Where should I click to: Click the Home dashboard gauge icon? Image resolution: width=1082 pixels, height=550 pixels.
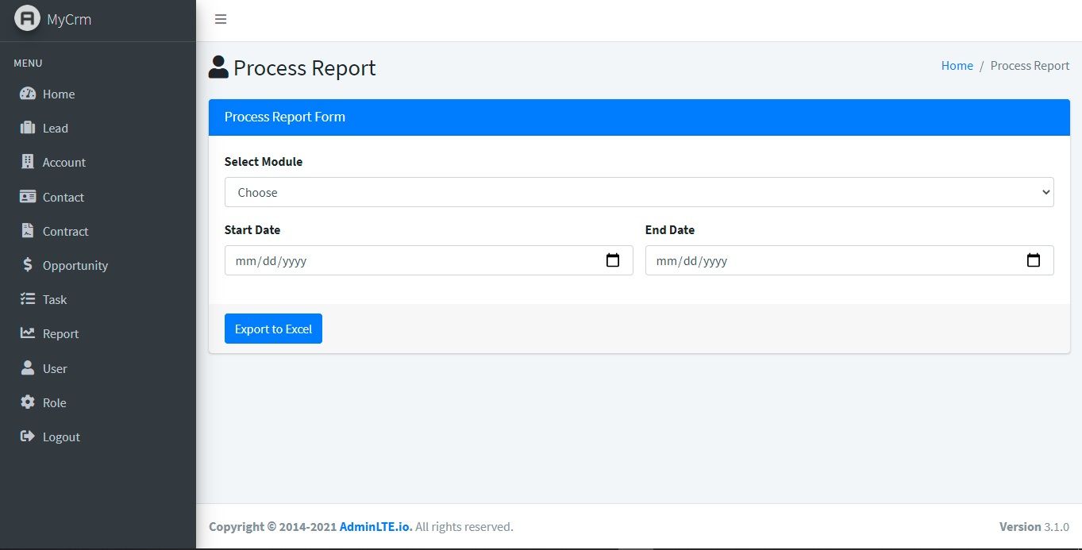coord(28,94)
